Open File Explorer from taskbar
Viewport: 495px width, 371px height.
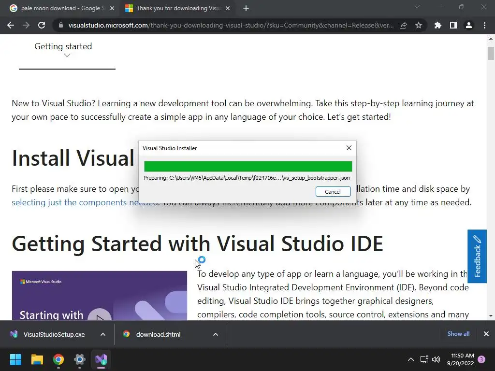37,359
